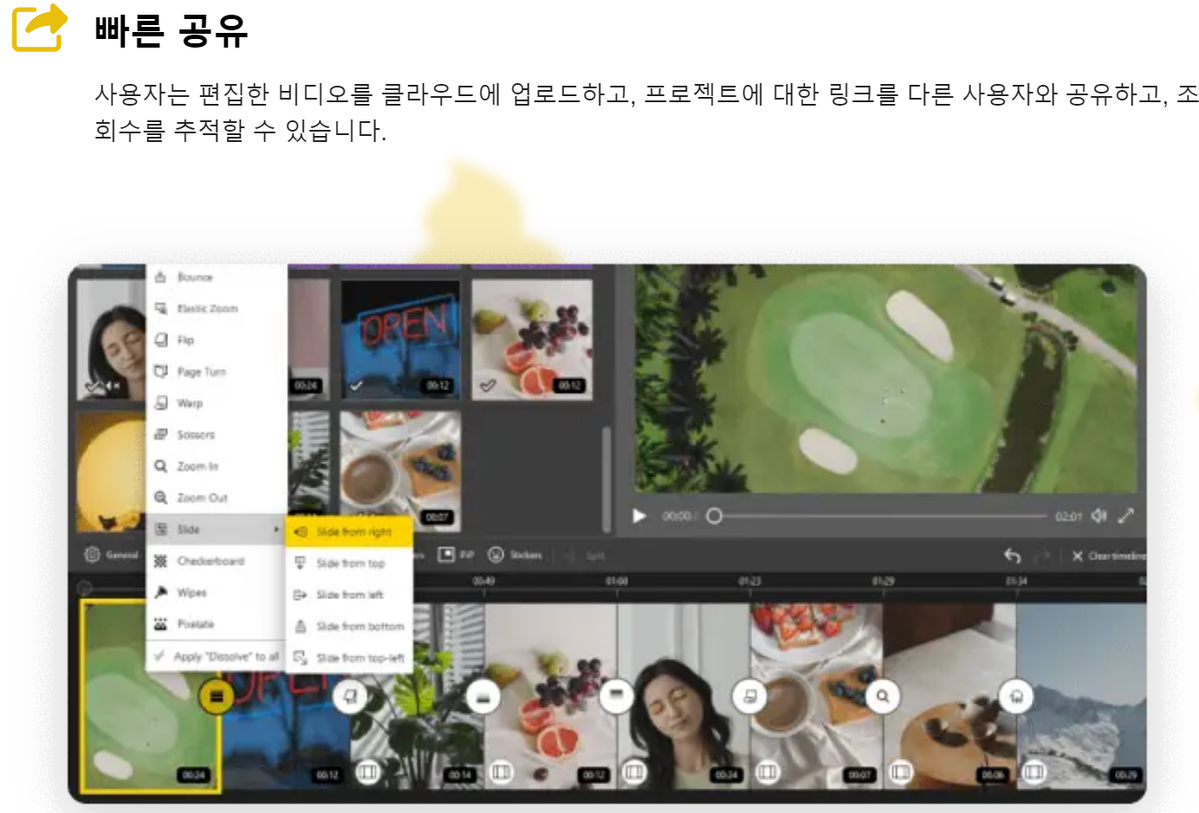Image resolution: width=1199 pixels, height=813 pixels.
Task: Select the Checkerboard transition
Action: [x=207, y=560]
